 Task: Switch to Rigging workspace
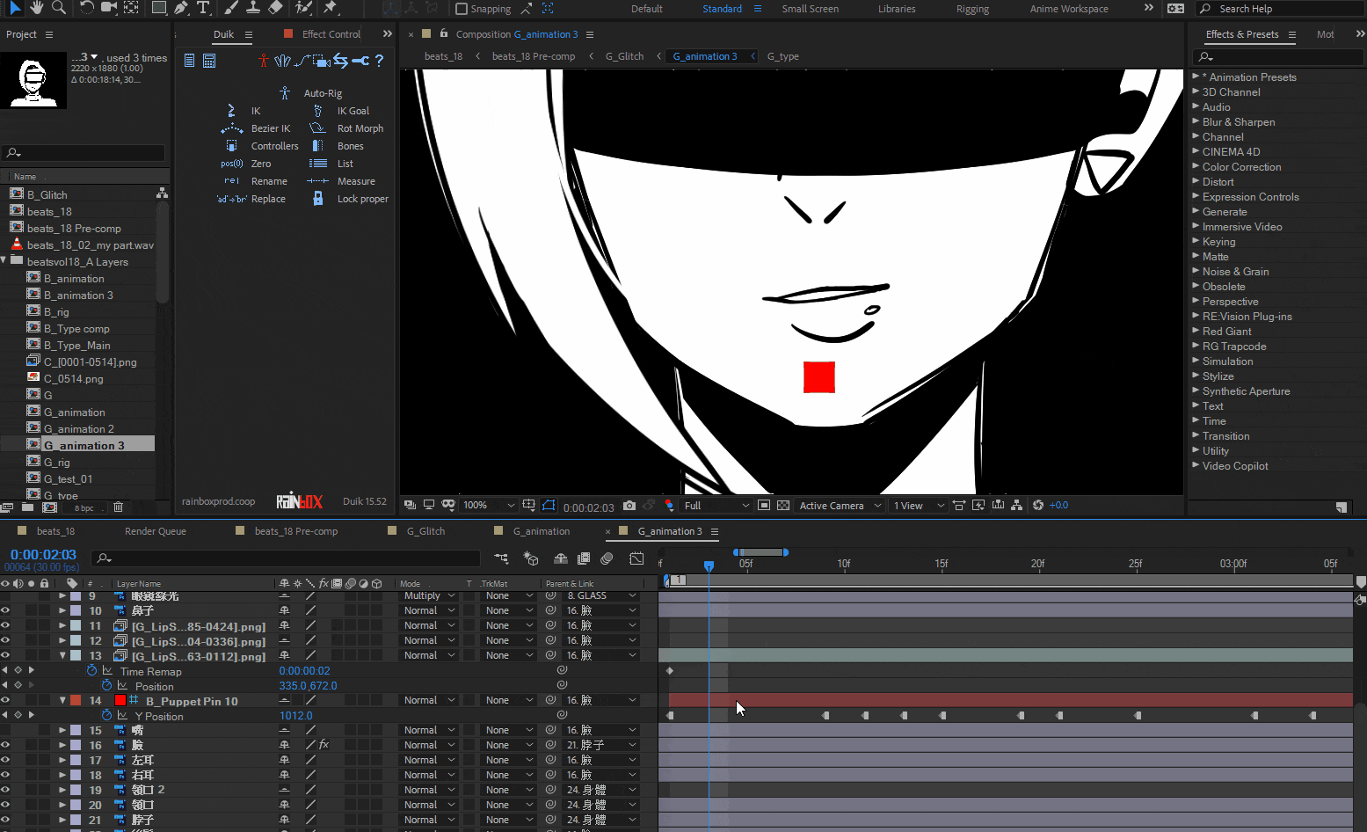pyautogui.click(x=972, y=9)
